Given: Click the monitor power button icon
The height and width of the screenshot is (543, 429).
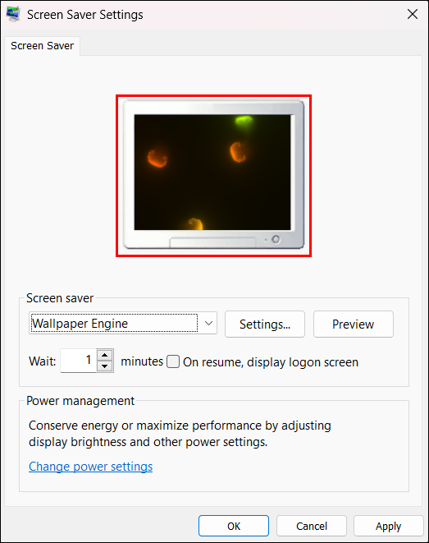Looking at the screenshot, I should (x=276, y=239).
